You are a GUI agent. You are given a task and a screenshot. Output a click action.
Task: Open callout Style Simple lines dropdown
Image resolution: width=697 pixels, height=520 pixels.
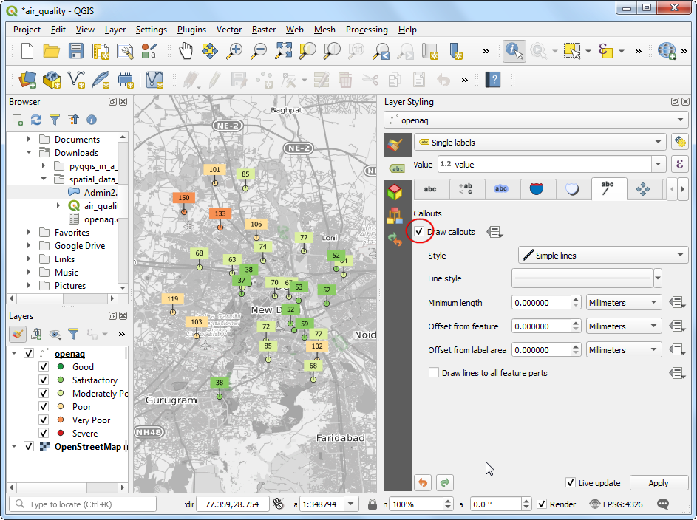602,256
